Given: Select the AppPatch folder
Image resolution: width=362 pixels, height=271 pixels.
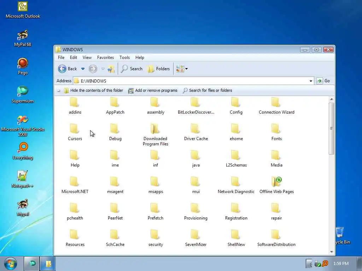Looking at the screenshot, I should point(115,106).
